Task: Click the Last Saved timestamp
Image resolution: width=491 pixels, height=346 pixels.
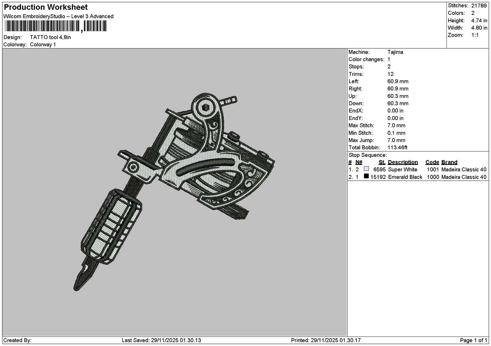Action: click(161, 340)
